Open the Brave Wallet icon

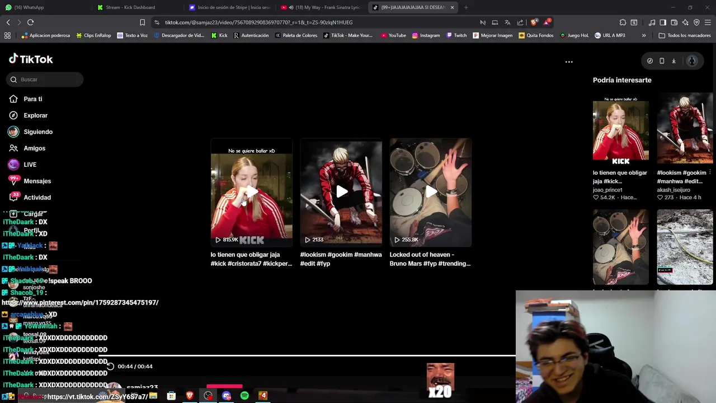(674, 22)
